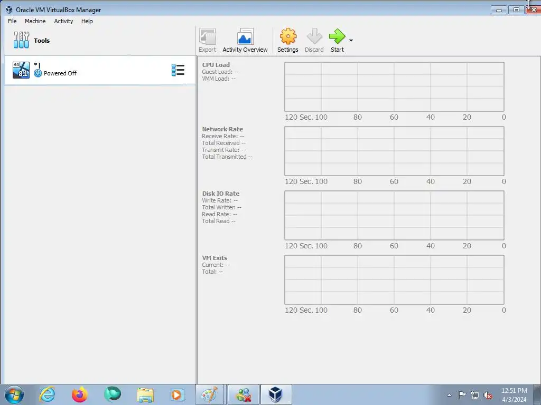Open the Help menu
This screenshot has width=541, height=405.
pos(87,21)
